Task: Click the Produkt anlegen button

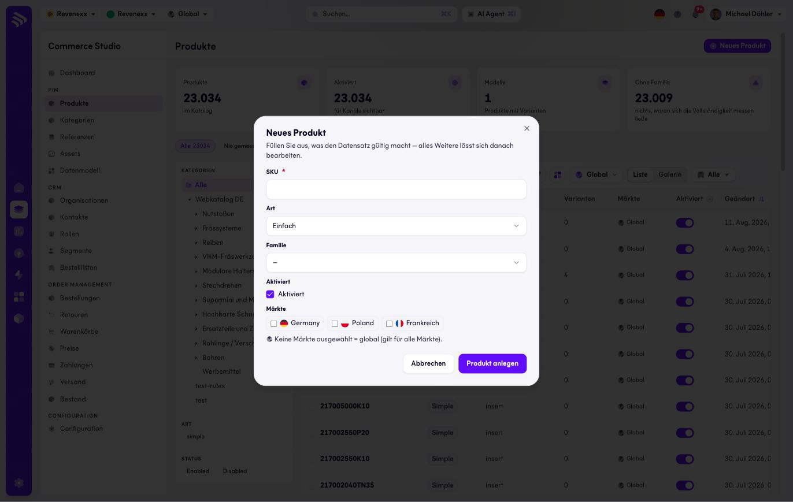Action: (492, 363)
